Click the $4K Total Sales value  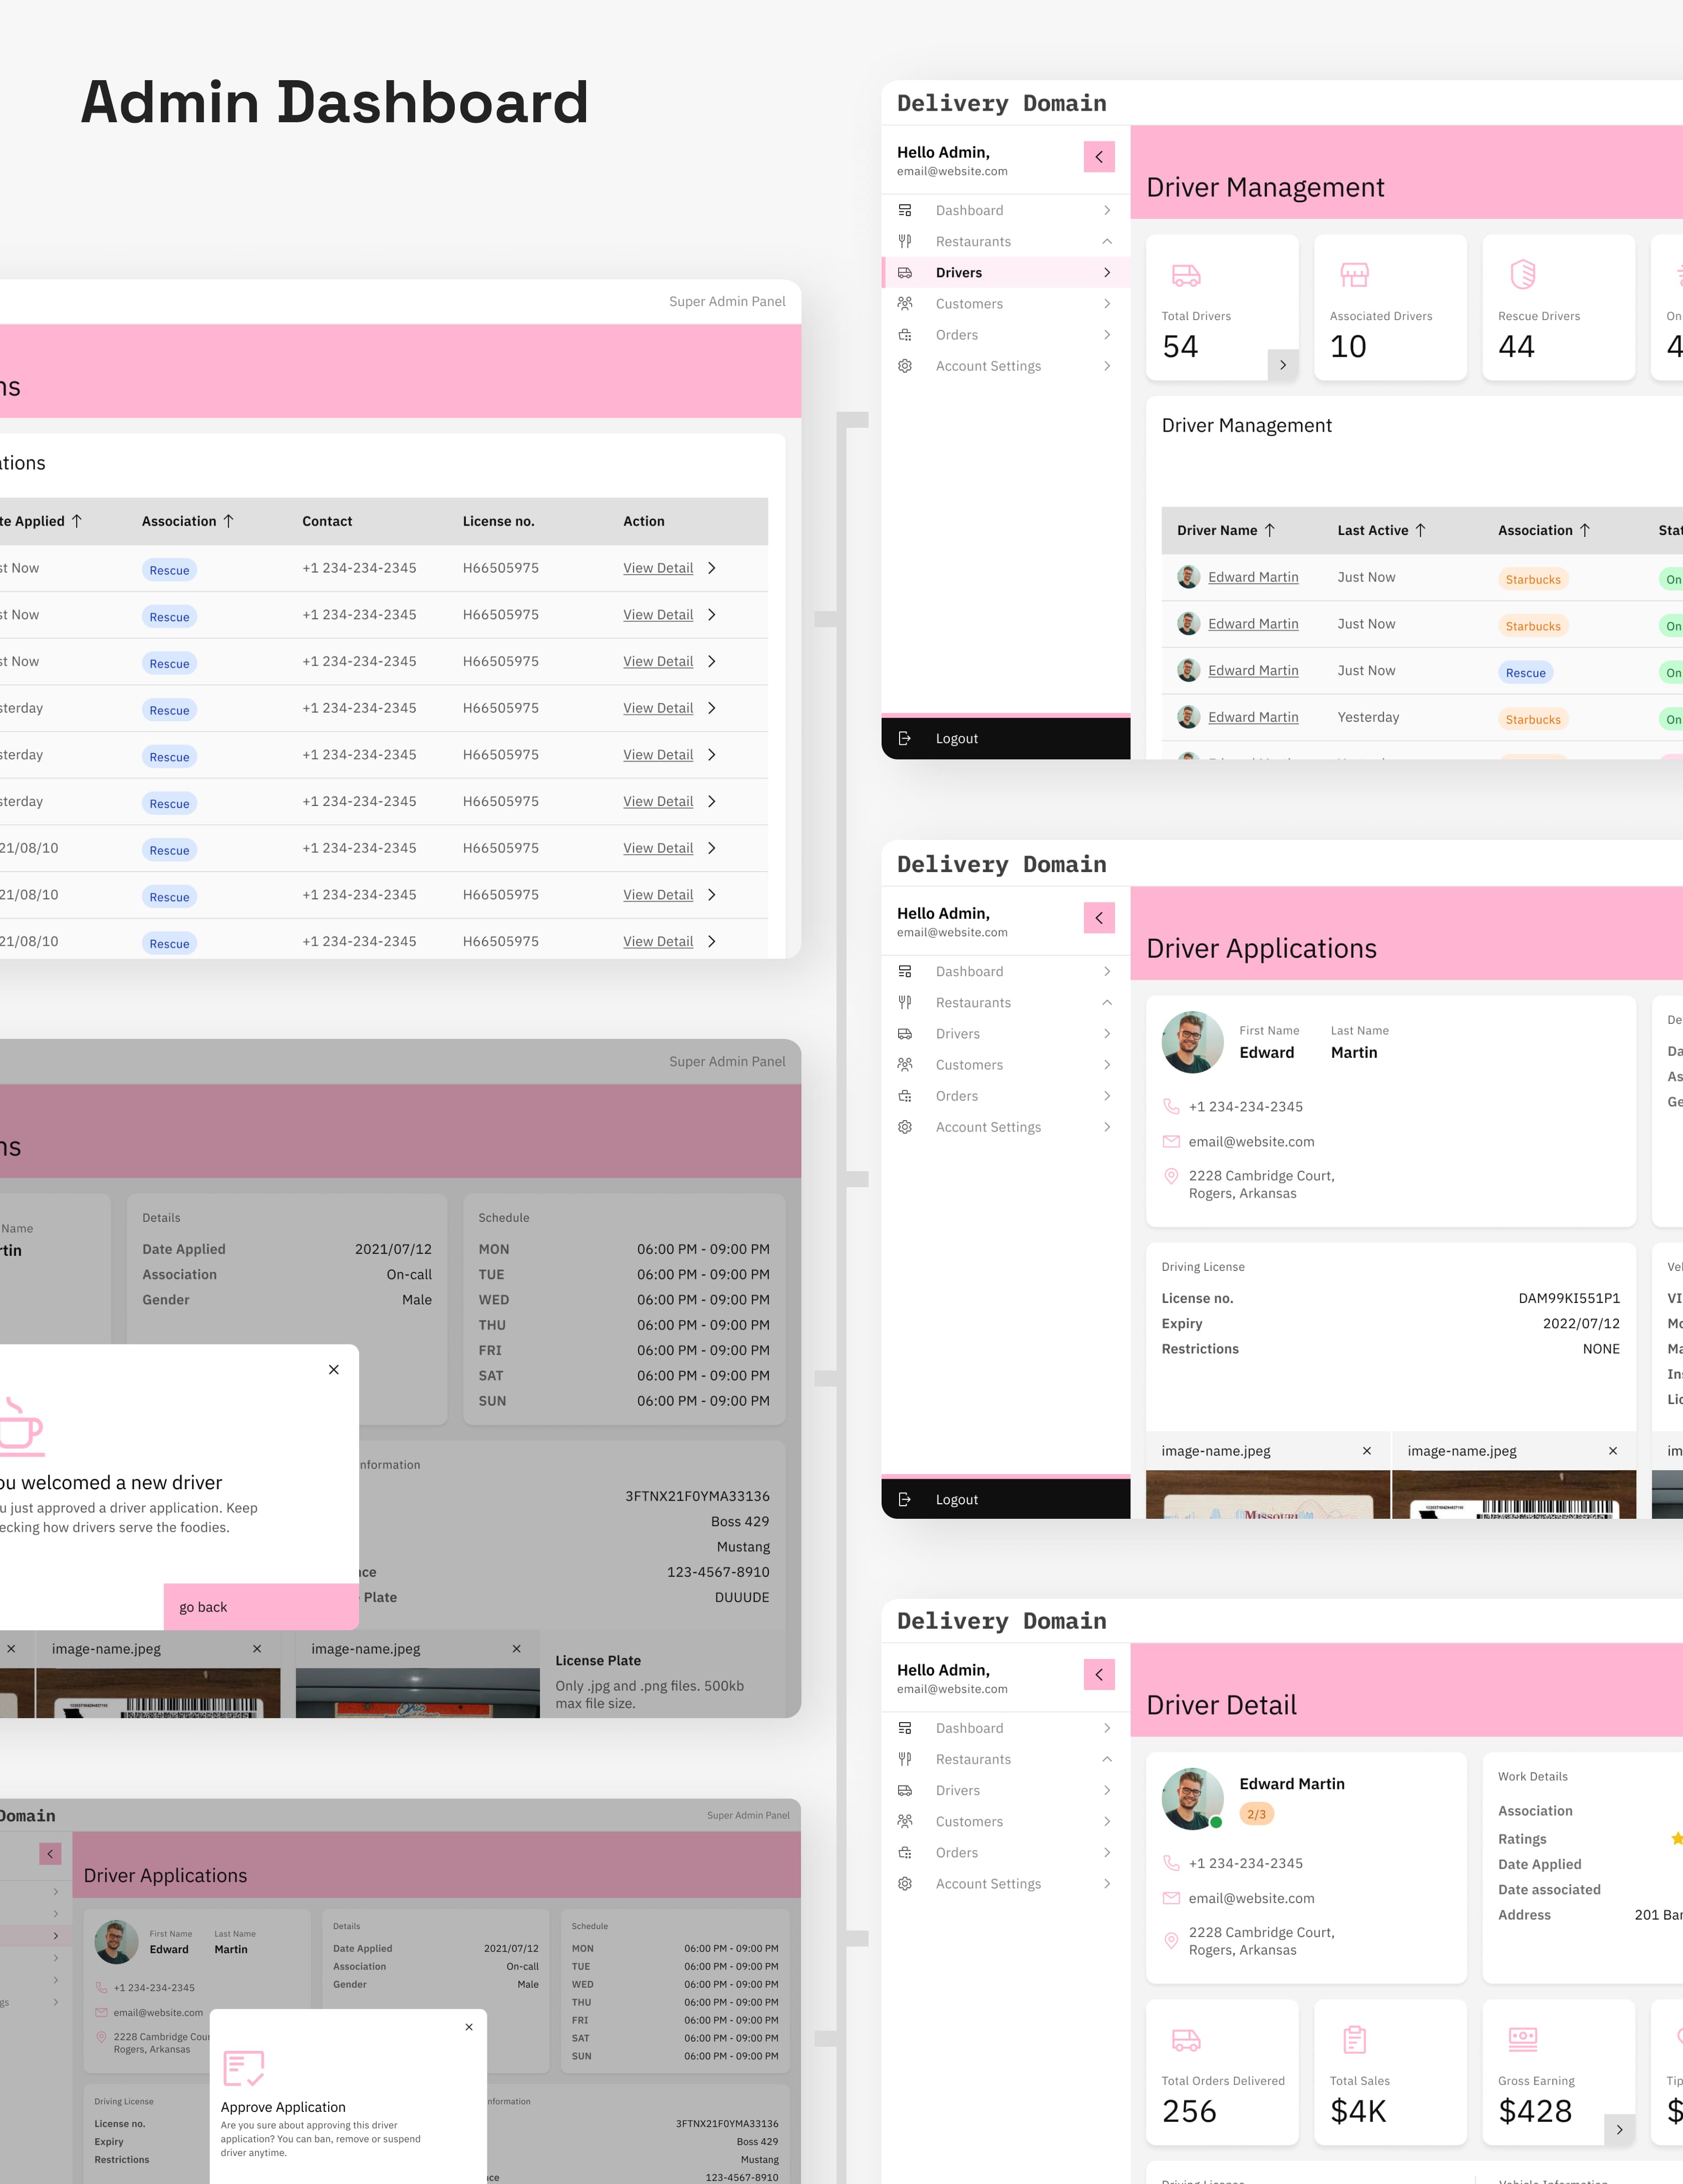tap(1358, 2110)
